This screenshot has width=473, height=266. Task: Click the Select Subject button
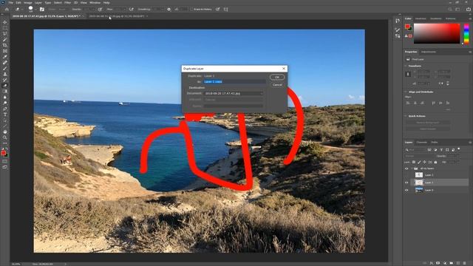pos(428,129)
